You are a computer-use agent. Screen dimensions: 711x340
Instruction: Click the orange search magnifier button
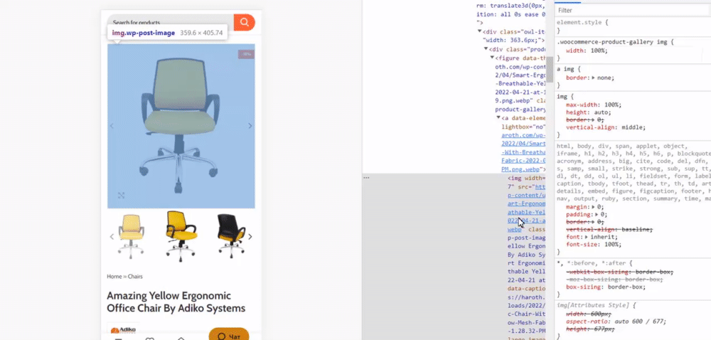(x=244, y=22)
